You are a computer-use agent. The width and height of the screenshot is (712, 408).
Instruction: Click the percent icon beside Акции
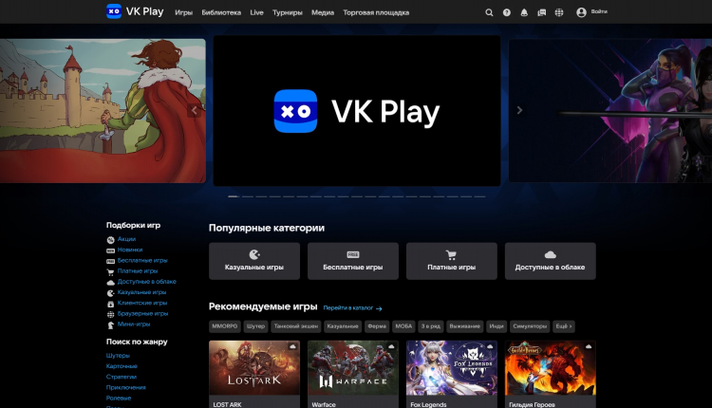click(x=111, y=240)
